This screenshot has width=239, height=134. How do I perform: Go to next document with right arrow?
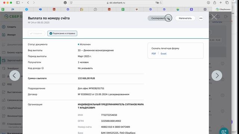(x=217, y=76)
